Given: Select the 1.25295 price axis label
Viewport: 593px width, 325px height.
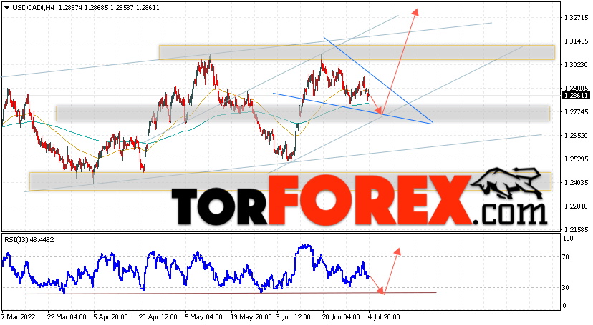Looking at the screenshot, I should coord(577,159).
